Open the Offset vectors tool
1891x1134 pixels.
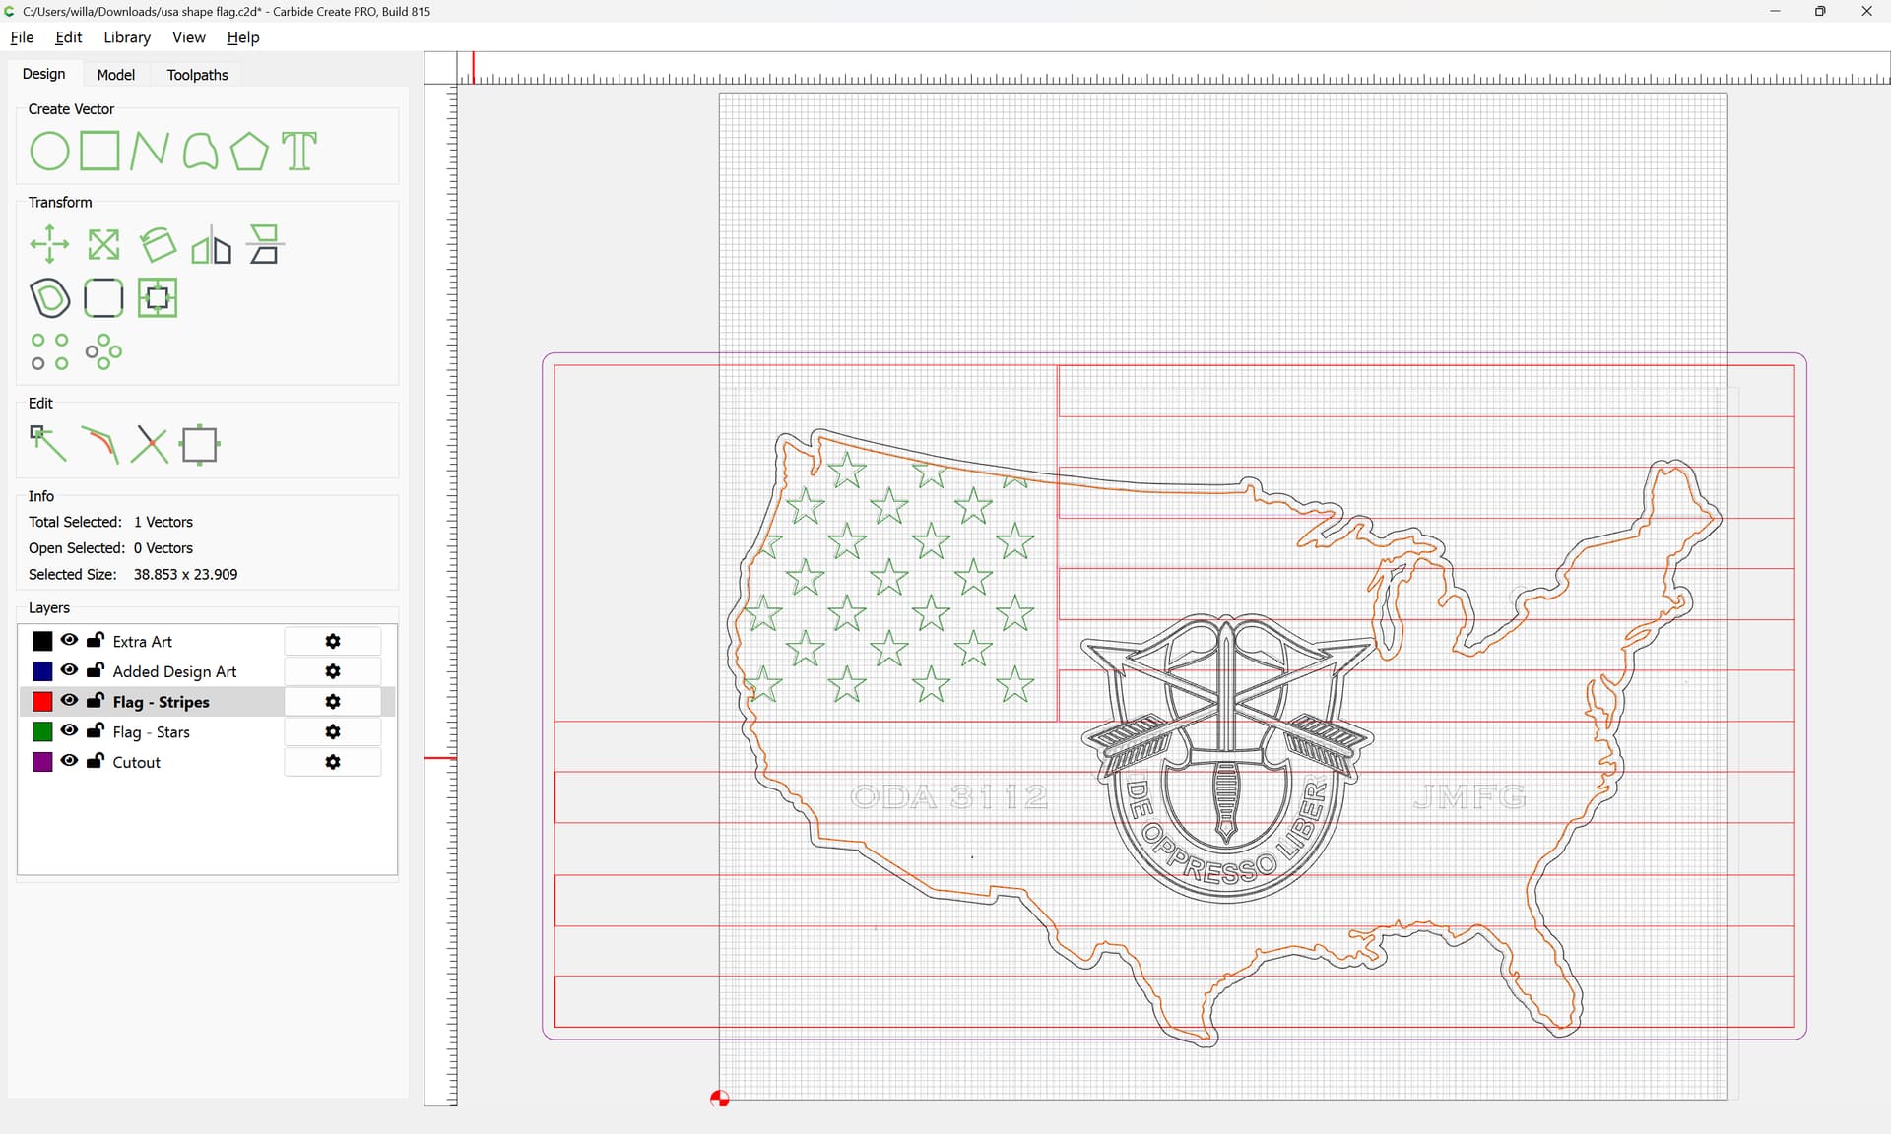point(49,298)
